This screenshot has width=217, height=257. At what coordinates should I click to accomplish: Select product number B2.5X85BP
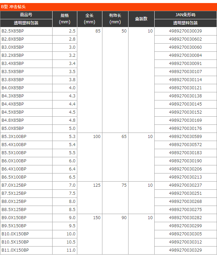13,31
